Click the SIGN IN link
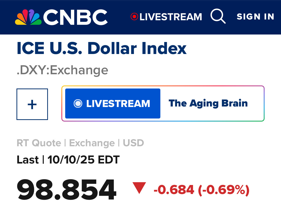Viewport: 281px width, 213px height. (x=255, y=17)
